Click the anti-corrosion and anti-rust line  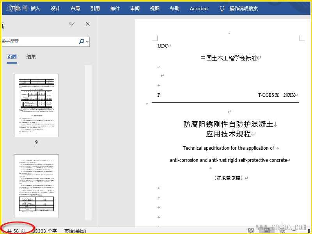point(229,160)
